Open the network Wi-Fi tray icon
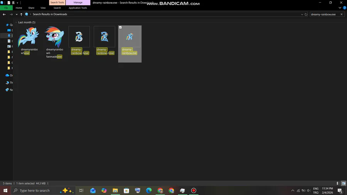347x195 pixels. pos(298,190)
